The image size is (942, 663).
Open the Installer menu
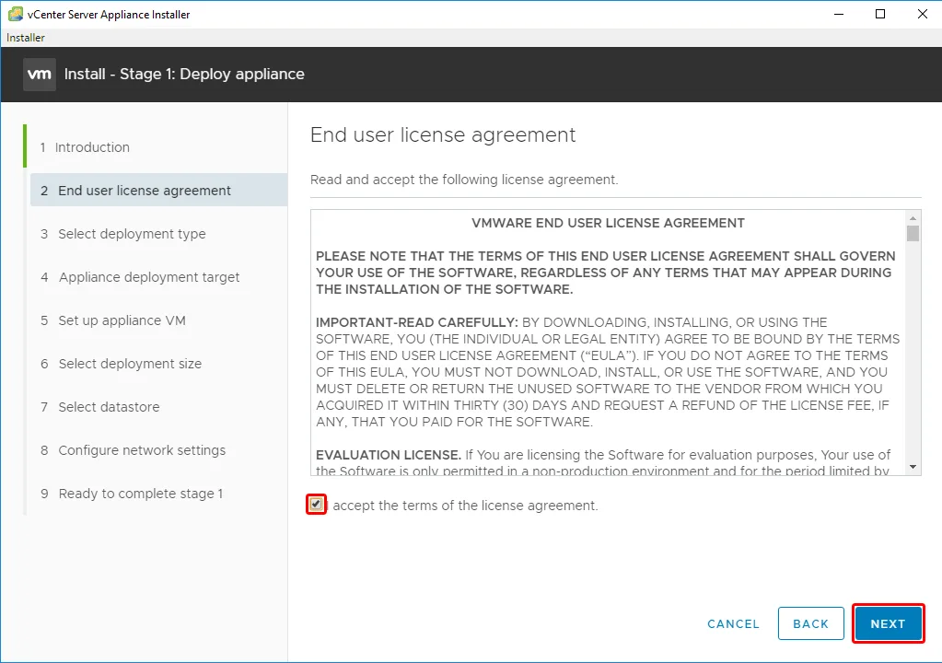click(25, 37)
